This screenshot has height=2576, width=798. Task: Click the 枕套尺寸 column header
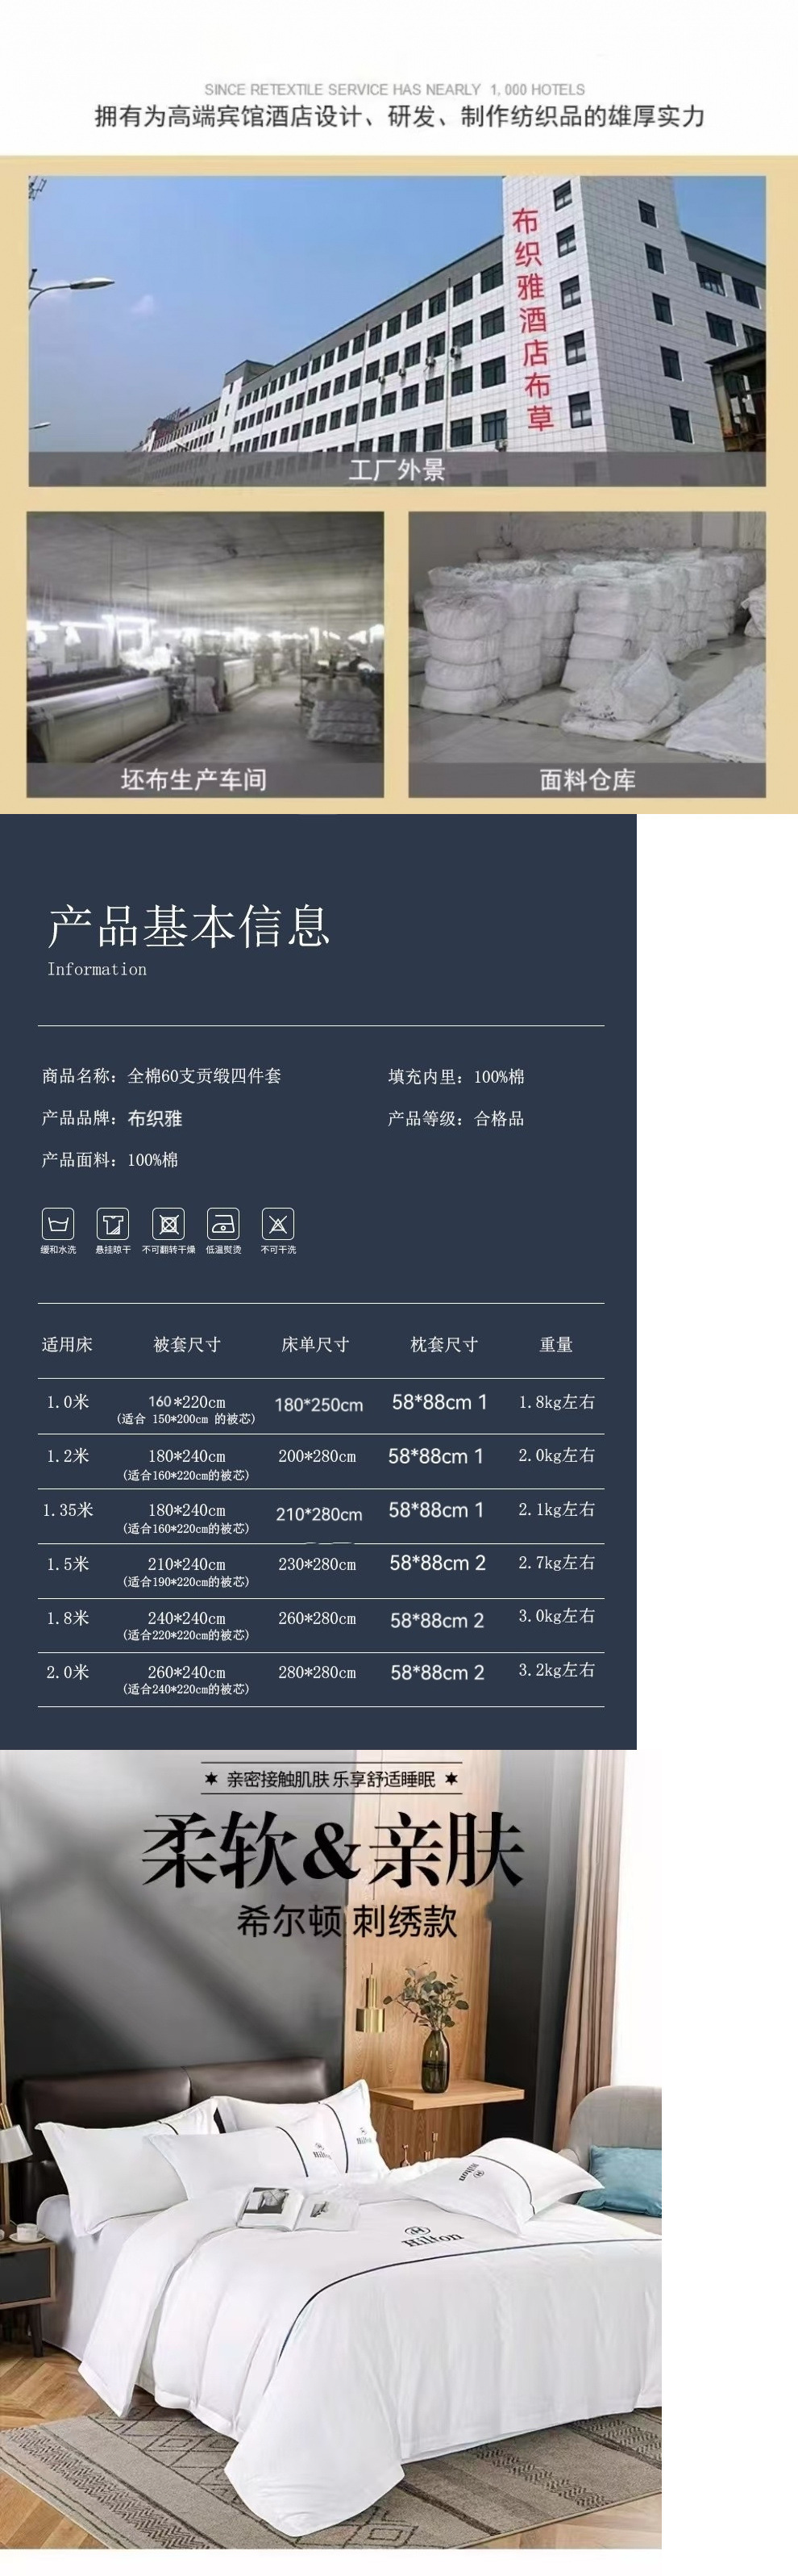point(444,1344)
